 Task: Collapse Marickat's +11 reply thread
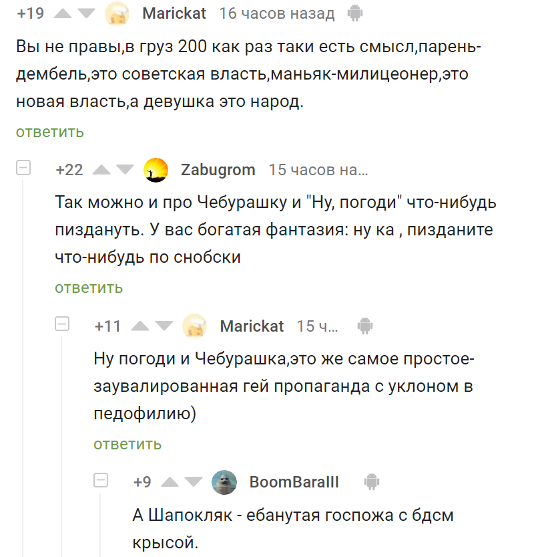tap(62, 324)
